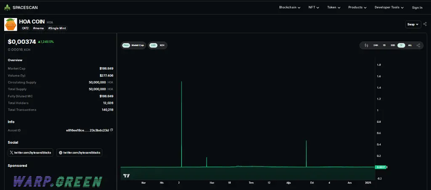Click the current price label 0.0037 on axis
Viewport: 431px width, 190px height.
(x=380, y=167)
